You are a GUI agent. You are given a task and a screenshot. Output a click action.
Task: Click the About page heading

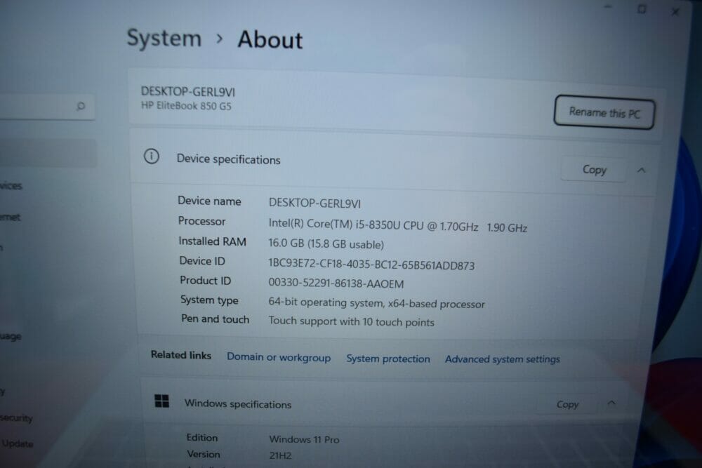270,39
